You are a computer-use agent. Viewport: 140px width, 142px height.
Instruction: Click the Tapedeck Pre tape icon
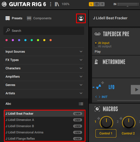pyautogui.click(x=98, y=34)
